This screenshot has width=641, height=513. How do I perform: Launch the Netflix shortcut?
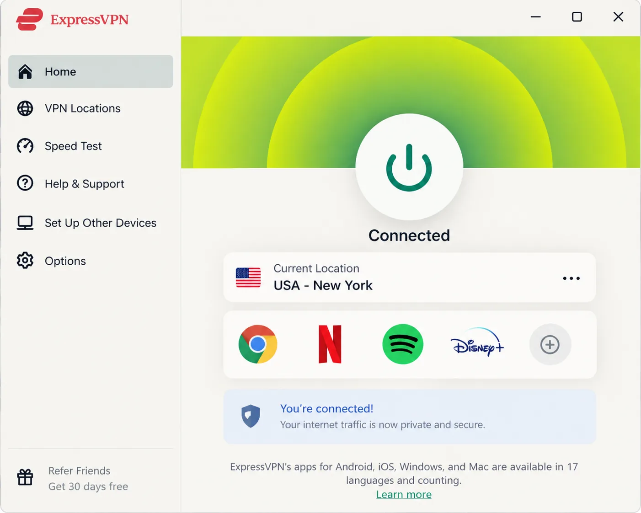click(x=330, y=344)
